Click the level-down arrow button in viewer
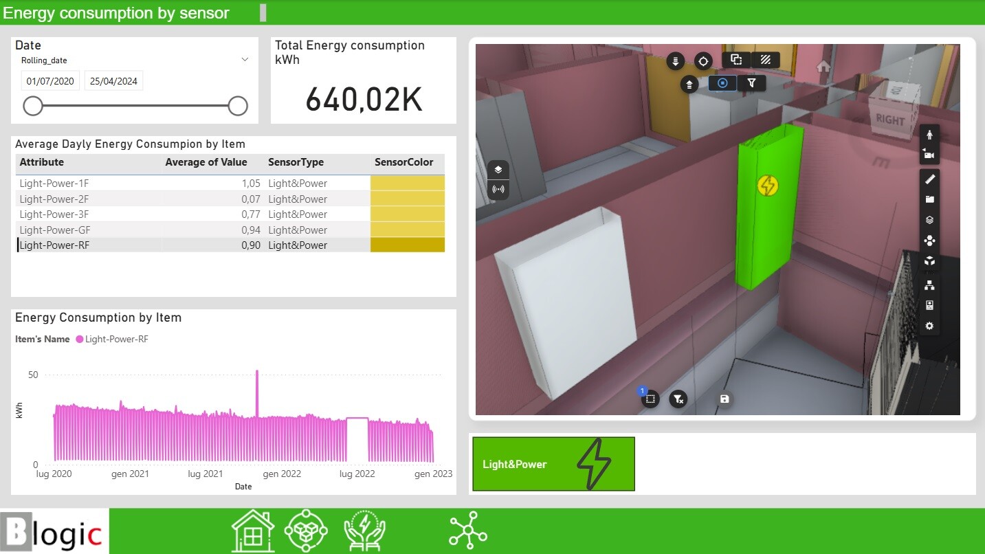985x554 pixels. point(675,61)
